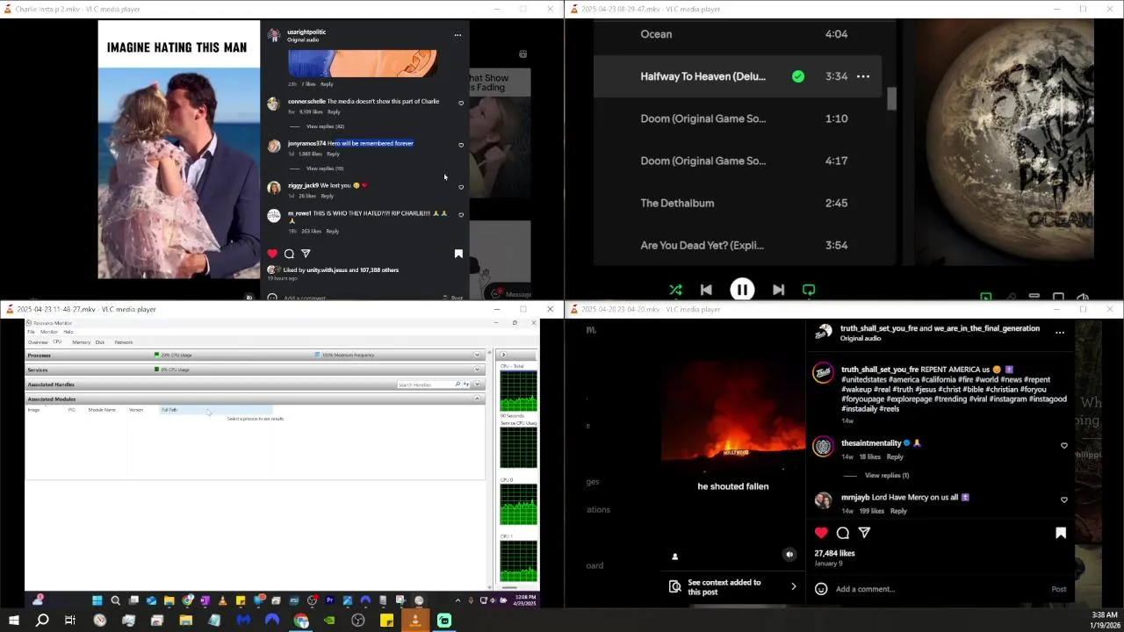Unlike the Charlie post via red heart
Viewport: 1124px width, 632px height.
click(272, 254)
